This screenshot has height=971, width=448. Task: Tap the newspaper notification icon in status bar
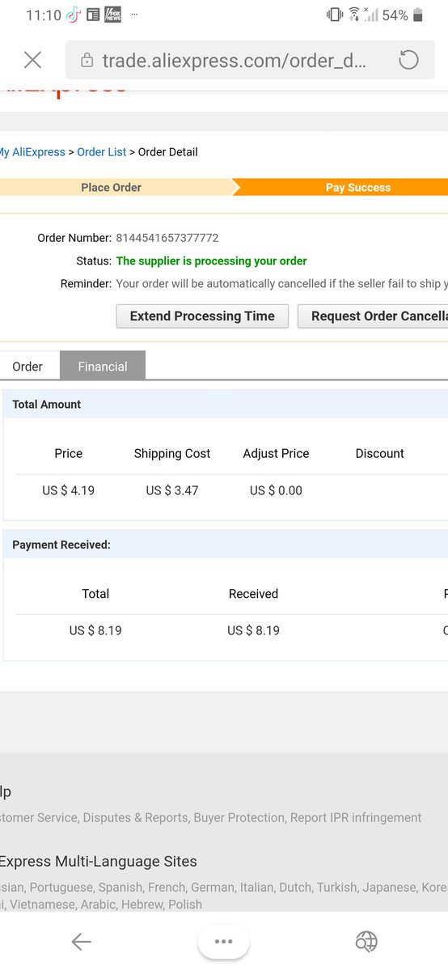(x=94, y=15)
